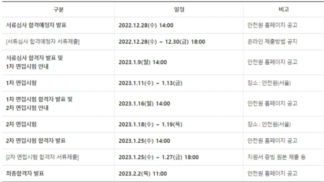
Task: Click the 2023.1.11(수) ~ 1.13(금) schedule
Action: (x=152, y=83)
